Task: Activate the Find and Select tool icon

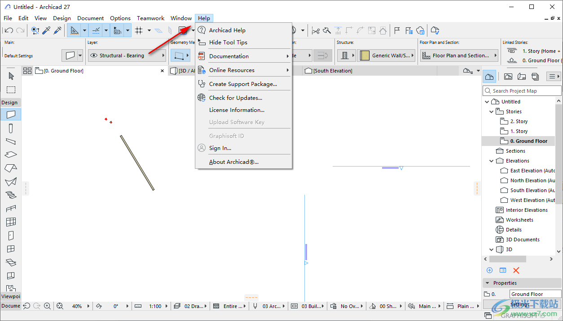Action: tap(35, 30)
